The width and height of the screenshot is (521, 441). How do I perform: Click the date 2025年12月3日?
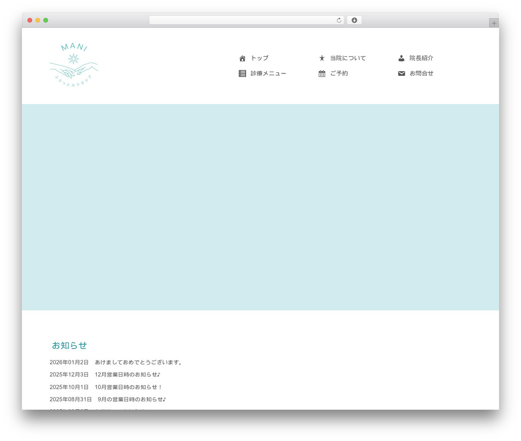[69, 375]
